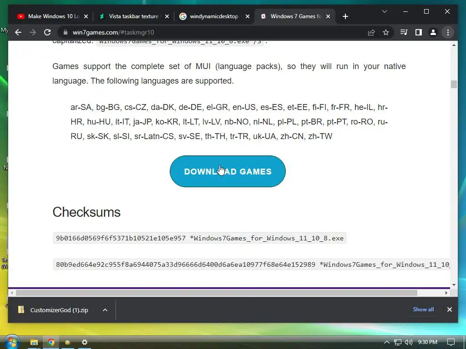Viewport: 466px width, 349px height.
Task: Open the browser side panel
Action: pos(419,32)
